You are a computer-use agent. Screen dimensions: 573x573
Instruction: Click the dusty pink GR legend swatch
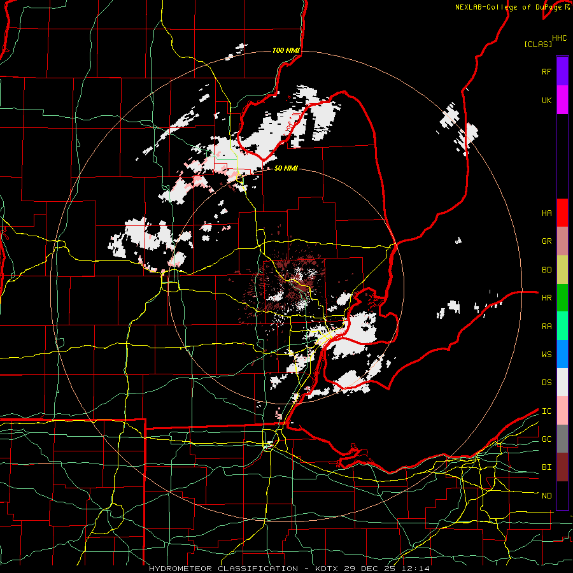562,241
